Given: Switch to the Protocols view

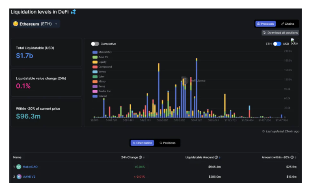Looking at the screenshot, I should [x=266, y=24].
